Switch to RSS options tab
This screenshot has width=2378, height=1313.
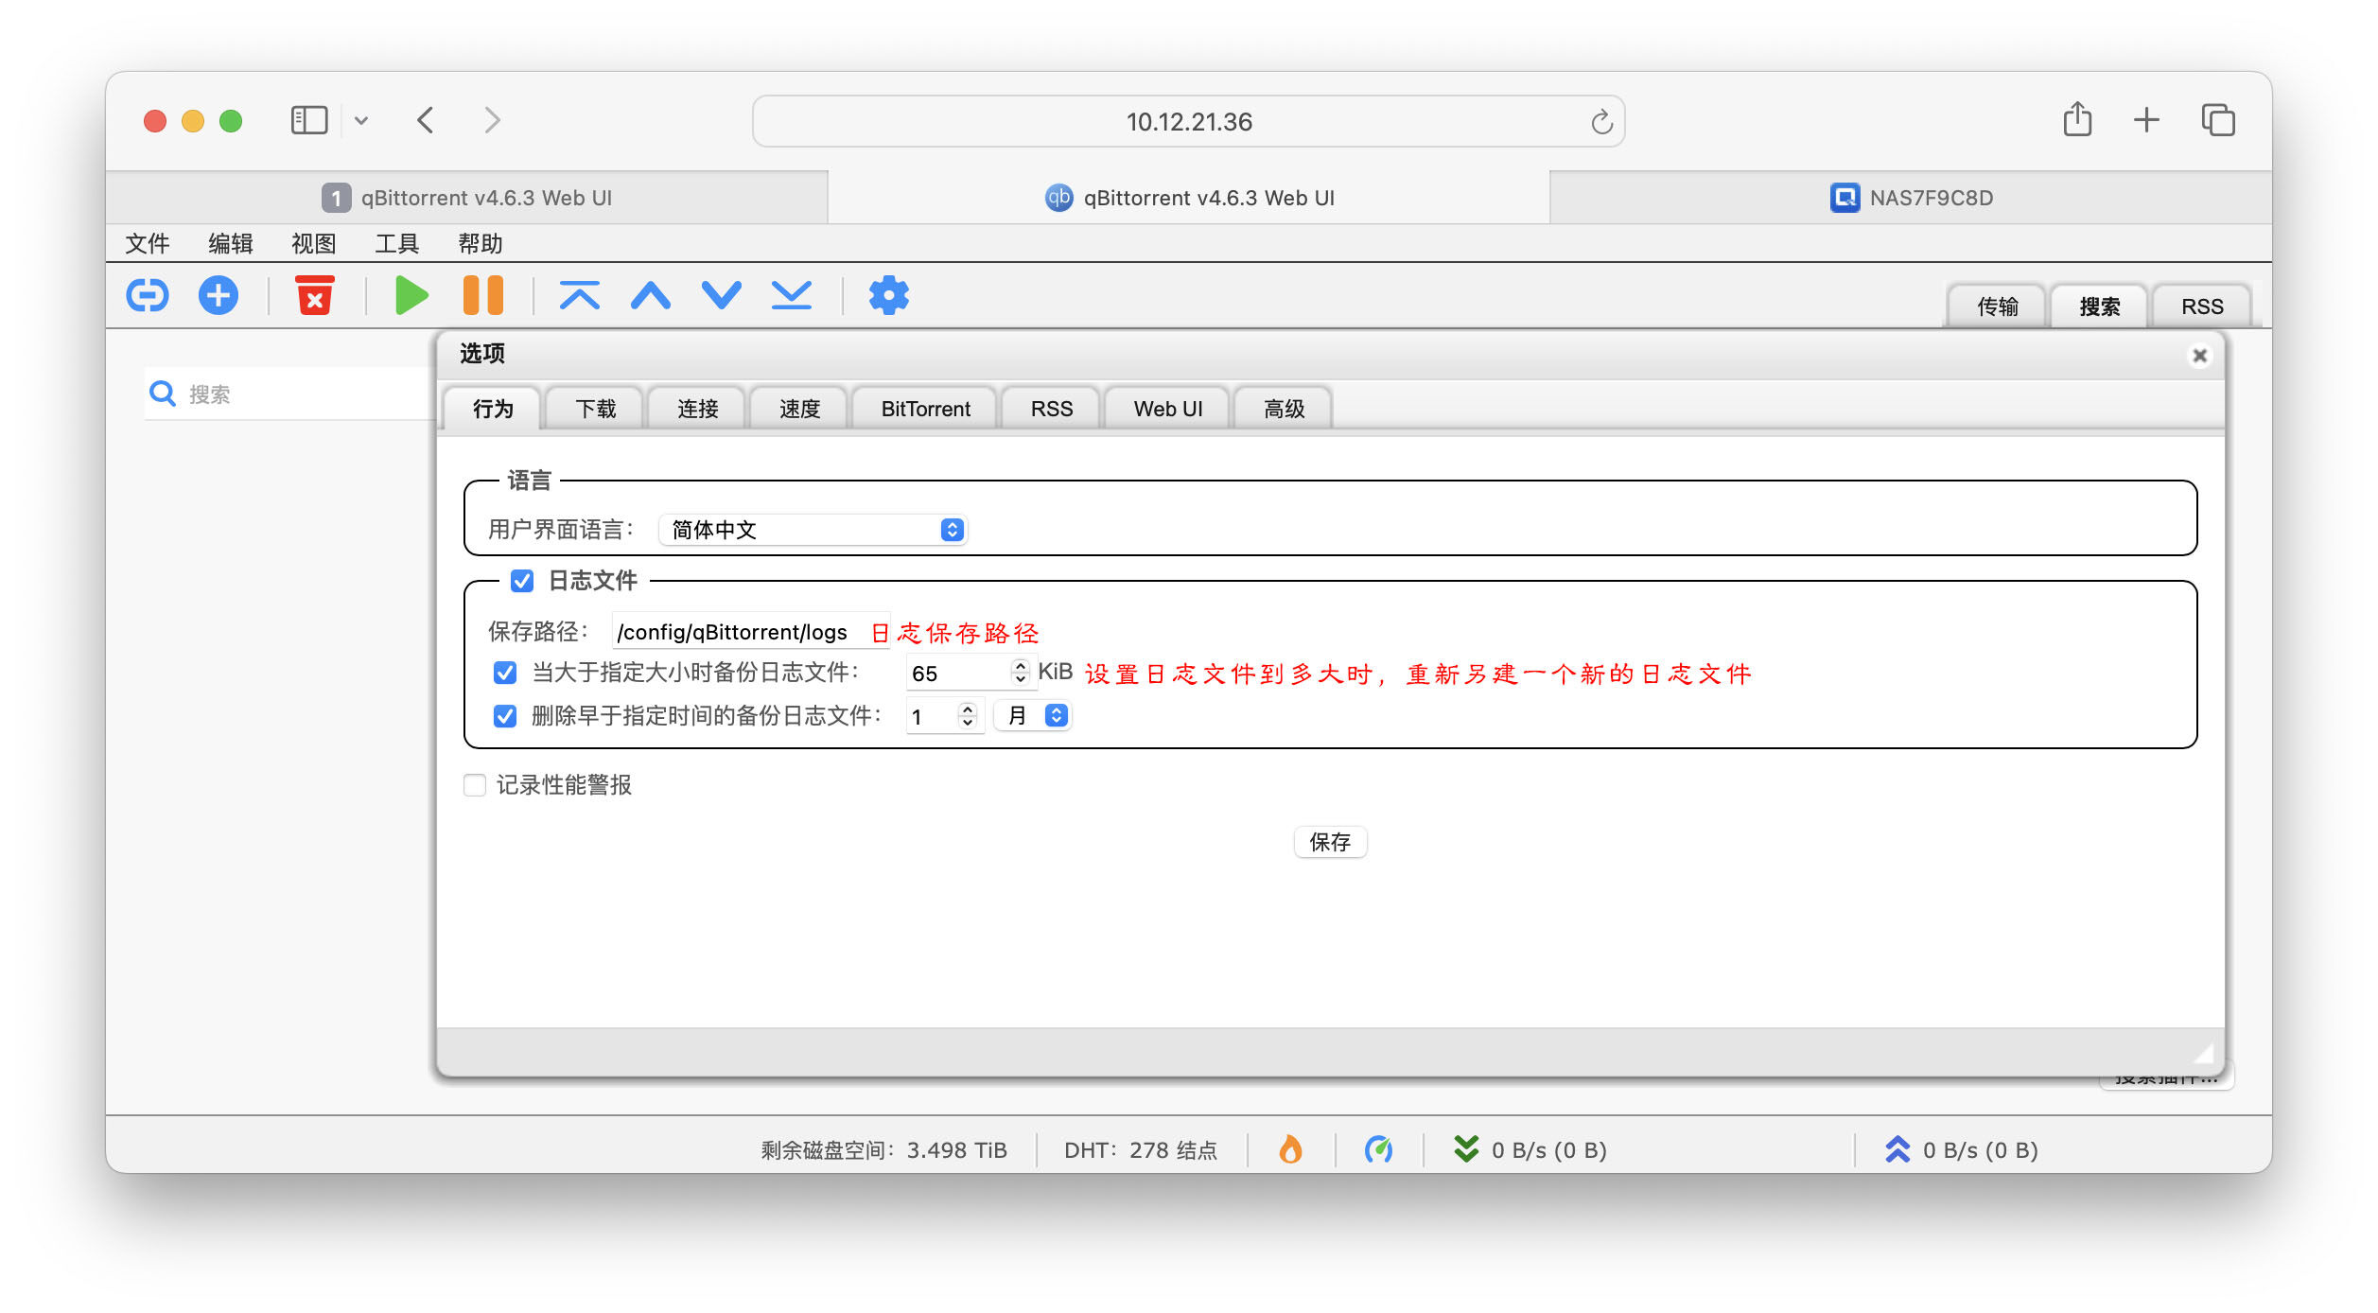[1052, 409]
